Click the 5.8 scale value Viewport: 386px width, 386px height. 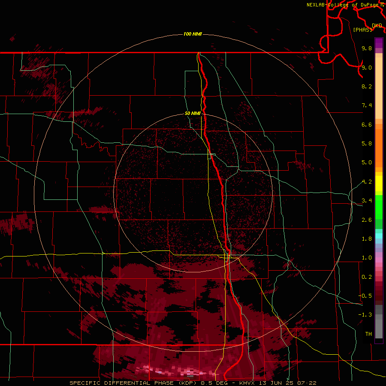(367, 144)
